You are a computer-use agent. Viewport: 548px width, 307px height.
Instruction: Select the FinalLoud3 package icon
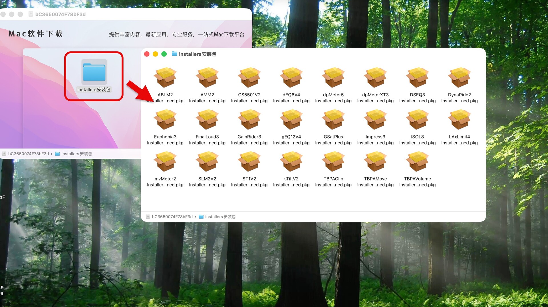click(207, 120)
